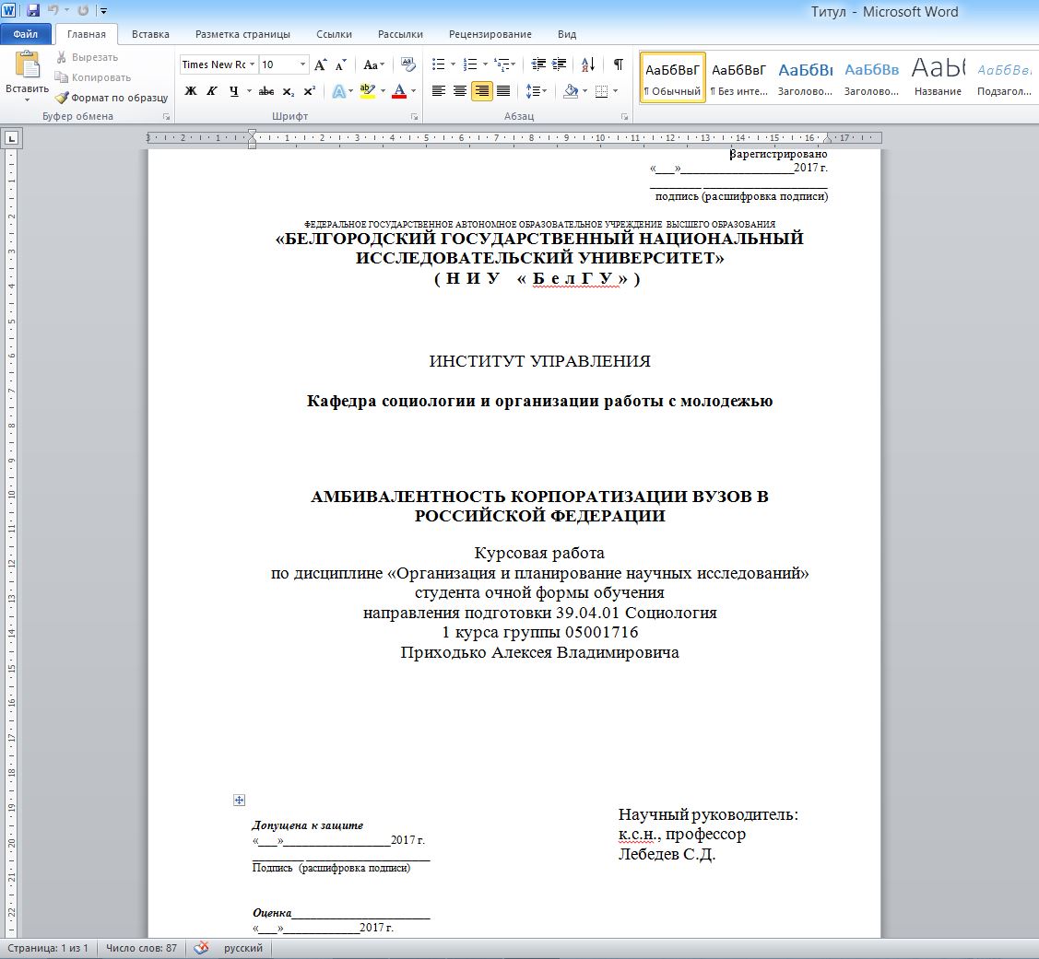The image size is (1039, 959).
Task: Click the tab selector at ruler corner
Action: (11, 138)
